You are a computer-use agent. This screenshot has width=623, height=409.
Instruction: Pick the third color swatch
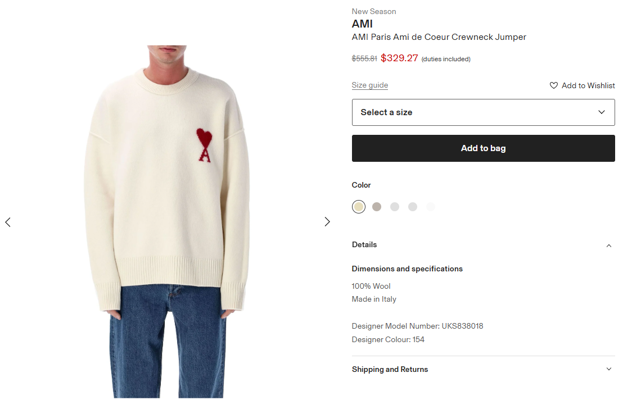(x=395, y=207)
